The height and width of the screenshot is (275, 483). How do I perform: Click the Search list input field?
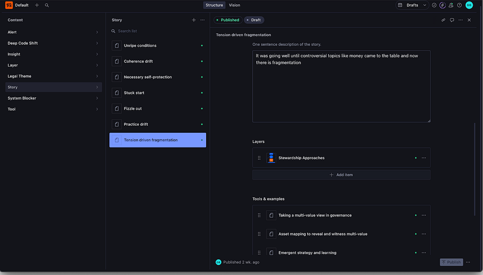[158, 31]
